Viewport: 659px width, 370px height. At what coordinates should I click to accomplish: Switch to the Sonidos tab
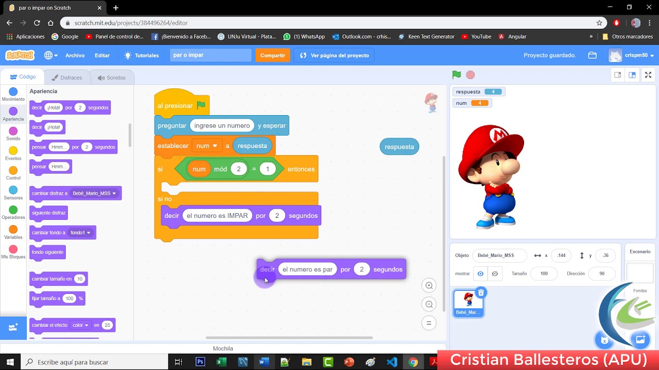(111, 78)
